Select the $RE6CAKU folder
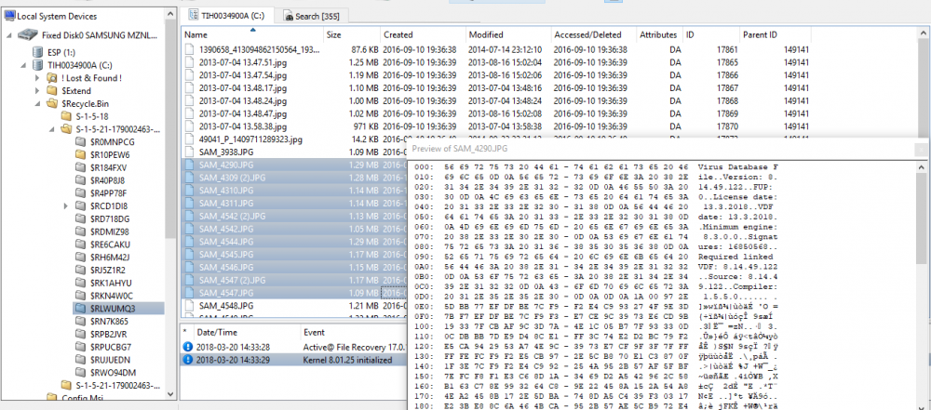The width and height of the screenshot is (931, 410). 110,245
